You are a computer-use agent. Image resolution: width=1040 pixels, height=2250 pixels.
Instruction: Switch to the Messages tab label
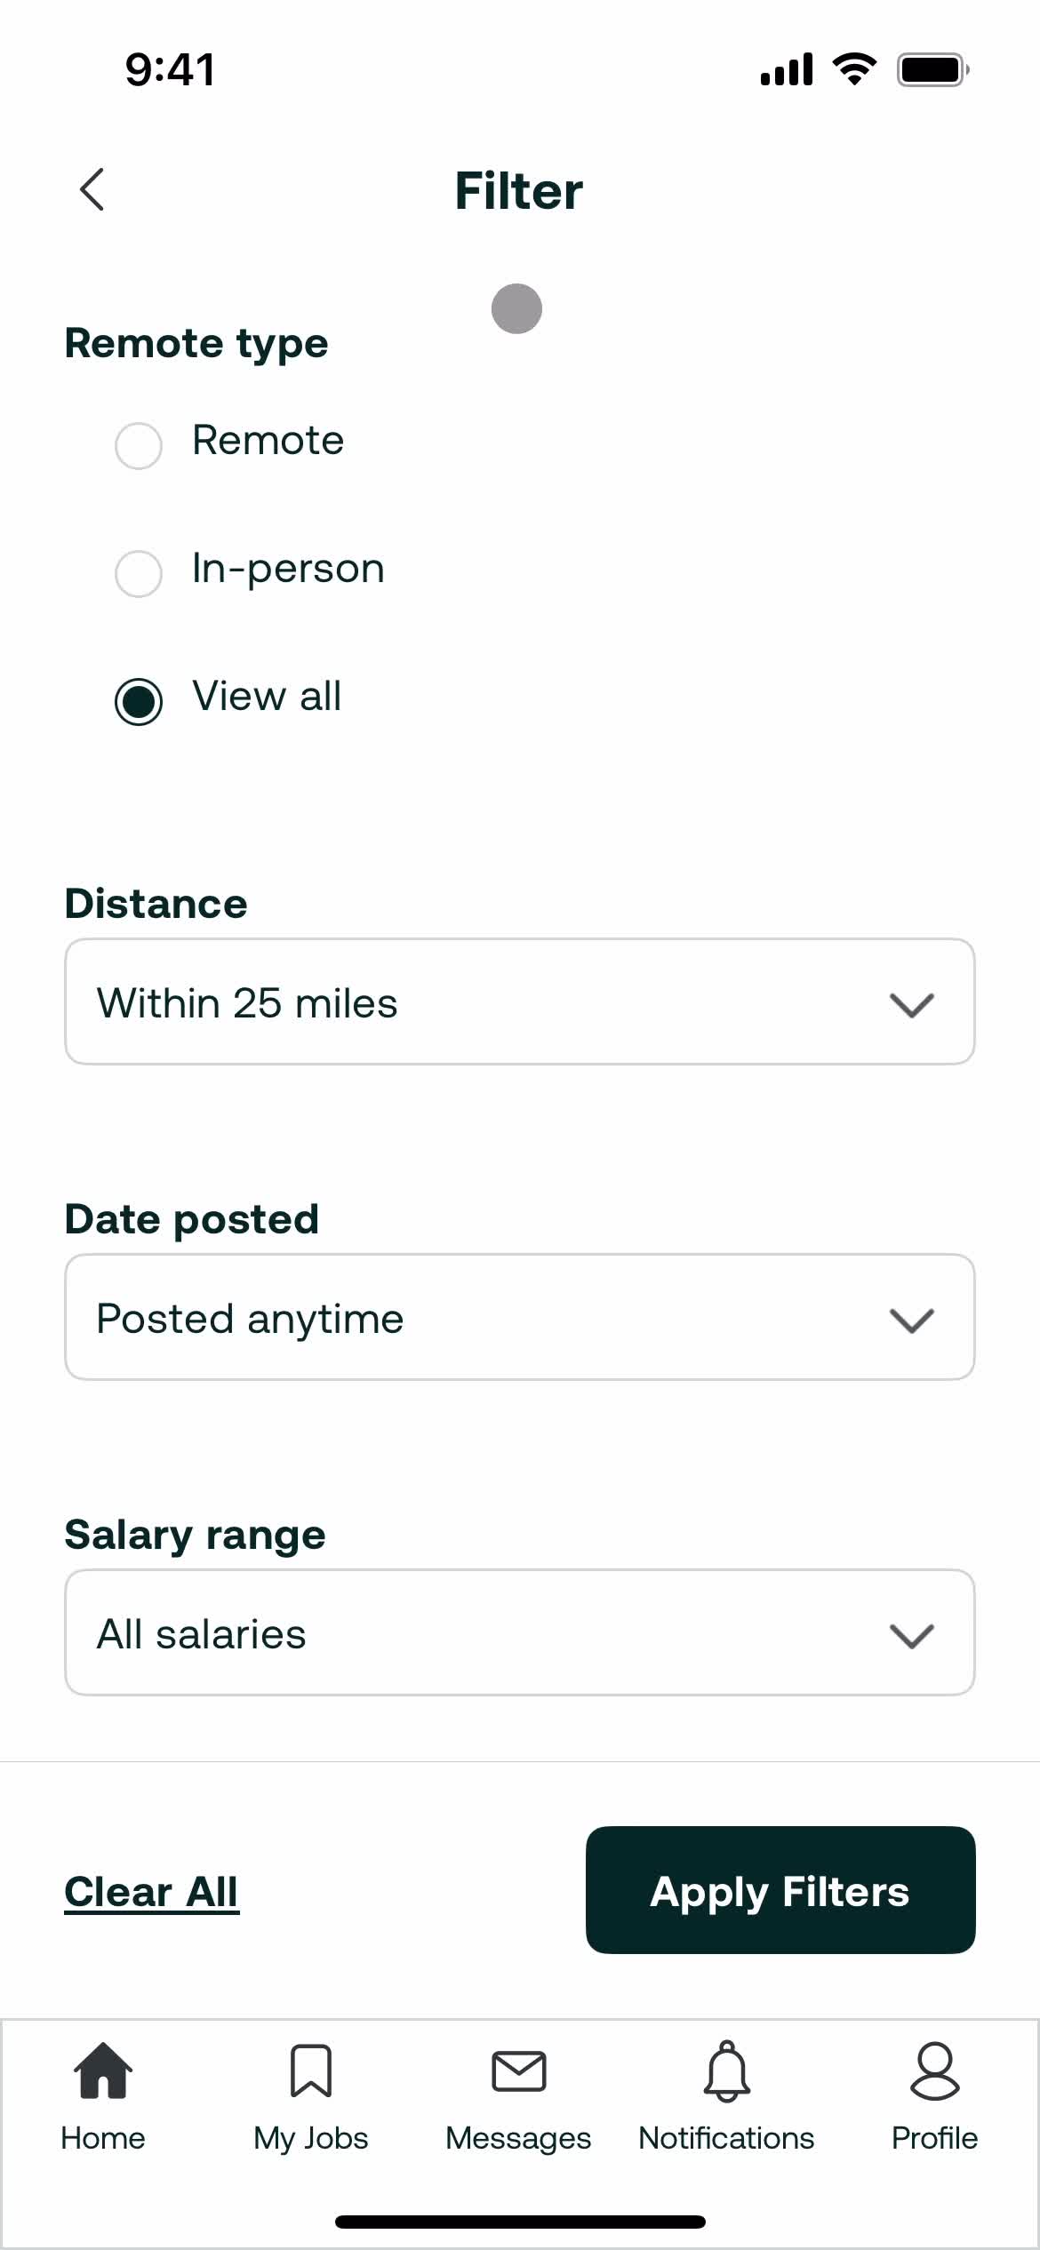[x=518, y=2138]
